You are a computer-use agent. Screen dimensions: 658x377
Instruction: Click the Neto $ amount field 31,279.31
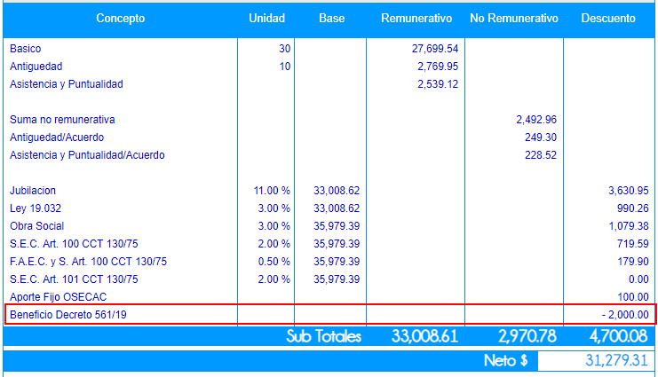596,361
